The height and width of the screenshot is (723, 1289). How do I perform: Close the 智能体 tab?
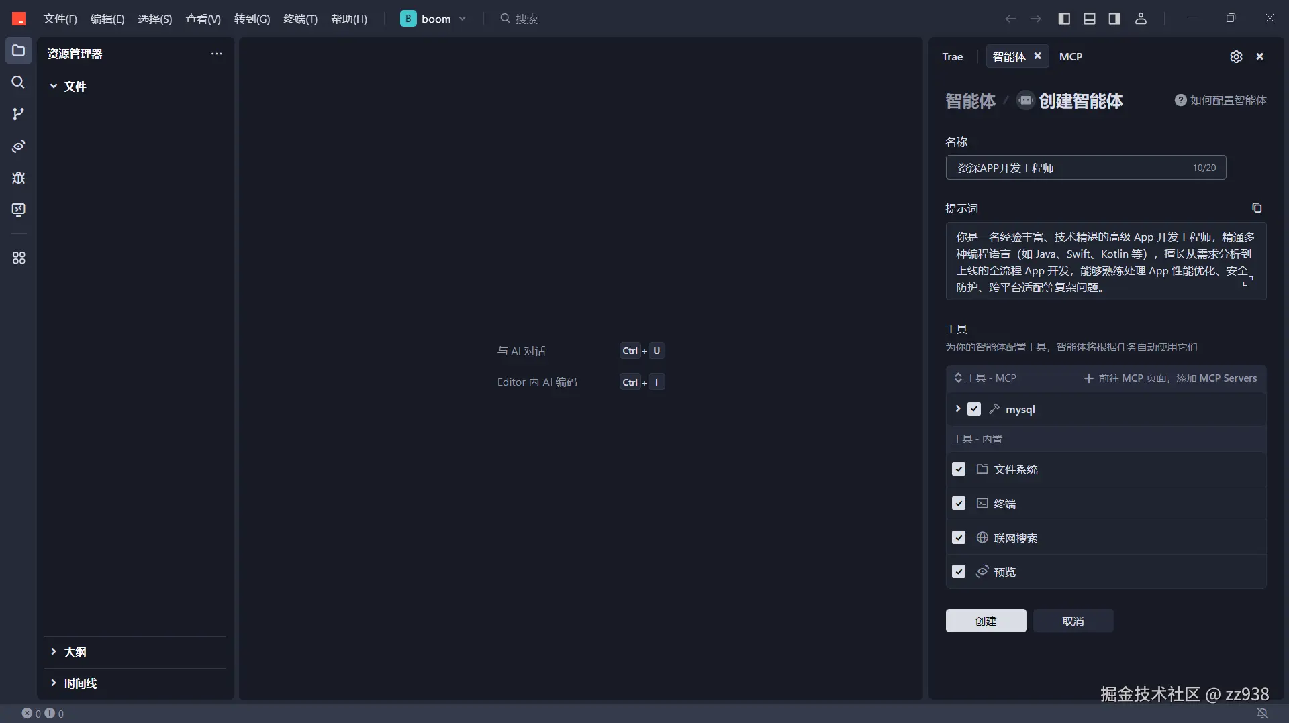pos(1038,56)
